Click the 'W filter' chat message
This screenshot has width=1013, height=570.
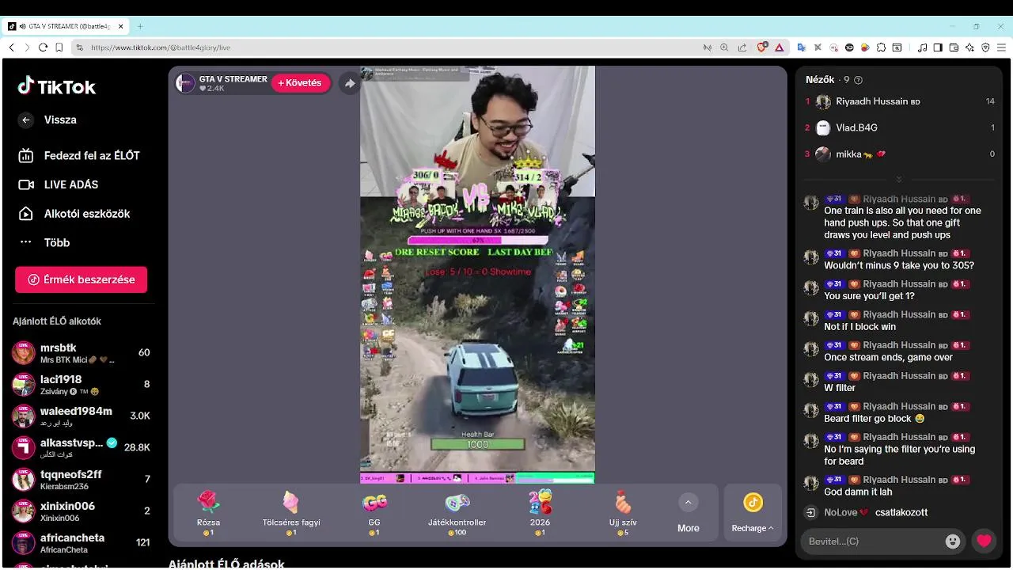840,388
